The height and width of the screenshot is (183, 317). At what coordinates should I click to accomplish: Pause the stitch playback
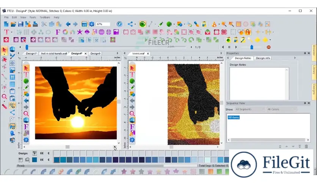(x=229, y=47)
